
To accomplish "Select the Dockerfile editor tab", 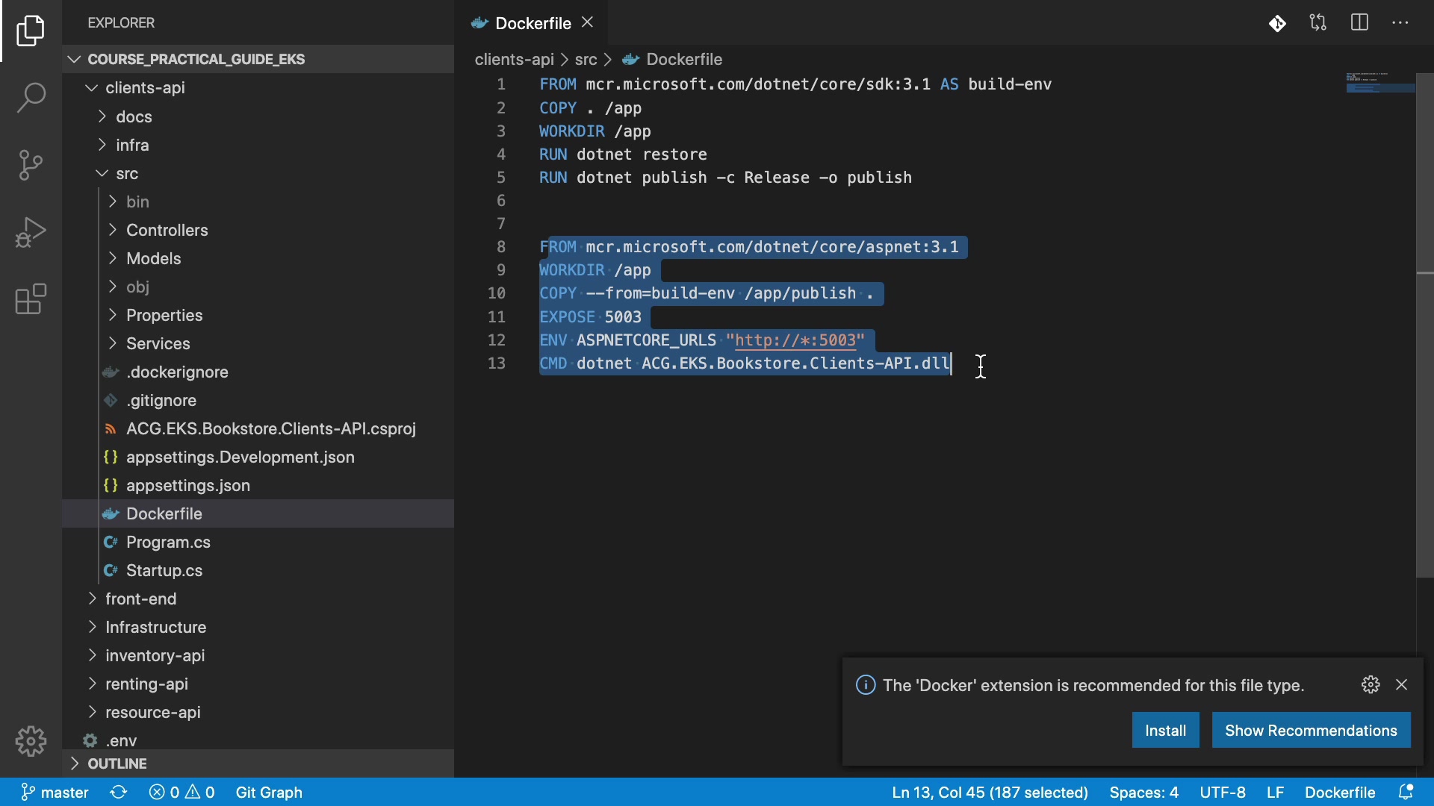I will point(533,23).
